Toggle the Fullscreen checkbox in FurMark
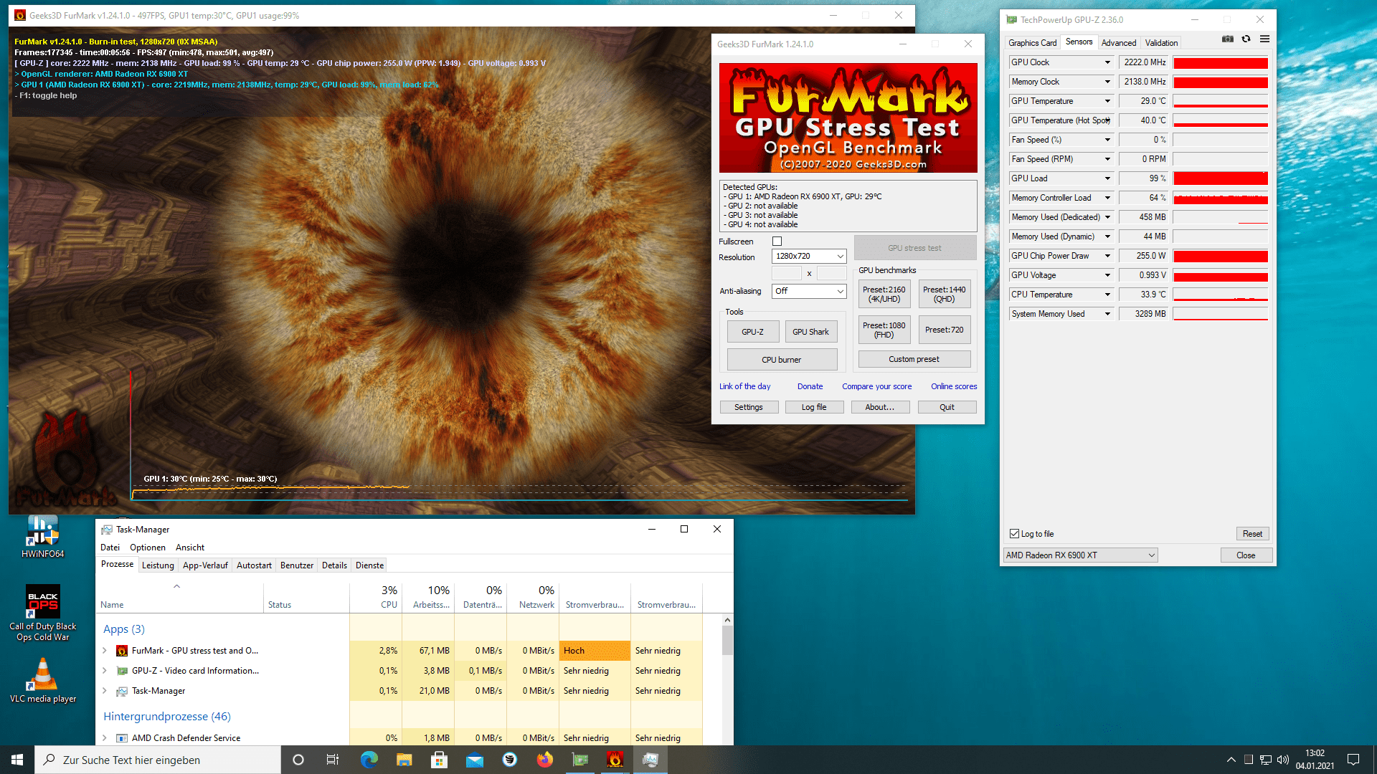Image resolution: width=1377 pixels, height=774 pixels. pyautogui.click(x=777, y=242)
